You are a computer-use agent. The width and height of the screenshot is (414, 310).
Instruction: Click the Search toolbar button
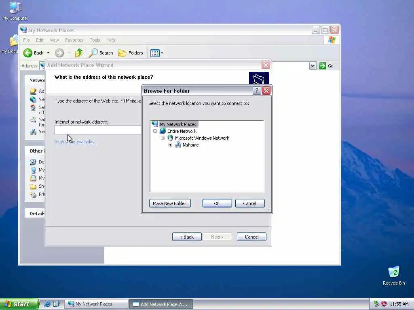tap(101, 53)
